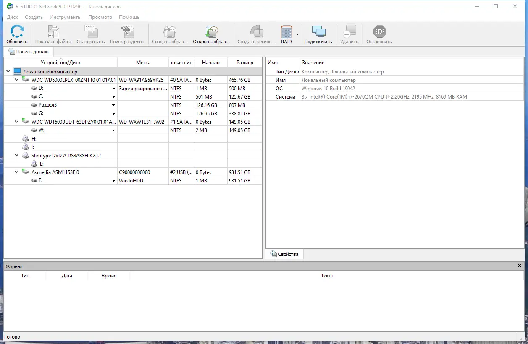The image size is (528, 344).
Task: Open the dropdown arrow next to drive C:
Action: [x=113, y=96]
